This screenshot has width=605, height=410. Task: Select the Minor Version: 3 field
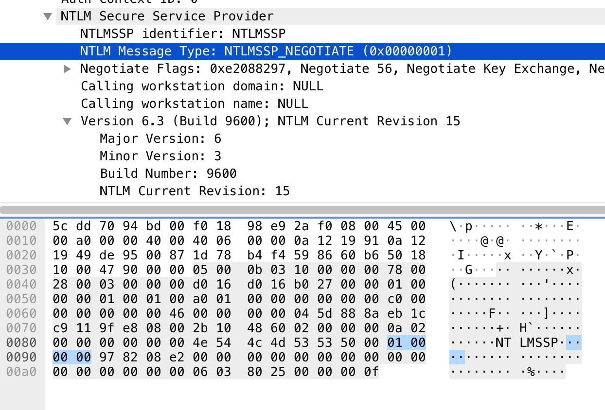point(160,156)
